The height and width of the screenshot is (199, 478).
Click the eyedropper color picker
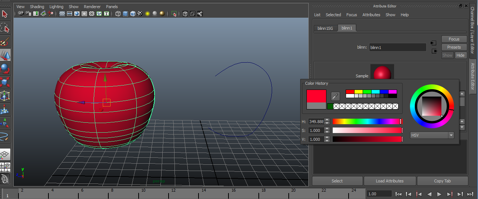pyautogui.click(x=335, y=97)
